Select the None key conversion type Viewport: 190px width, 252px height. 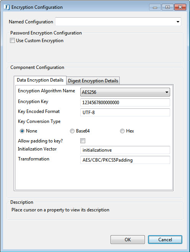pyautogui.click(x=22, y=131)
